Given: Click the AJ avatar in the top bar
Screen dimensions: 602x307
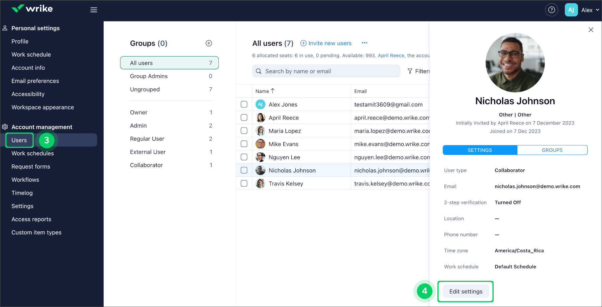Looking at the screenshot, I should coord(571,10).
